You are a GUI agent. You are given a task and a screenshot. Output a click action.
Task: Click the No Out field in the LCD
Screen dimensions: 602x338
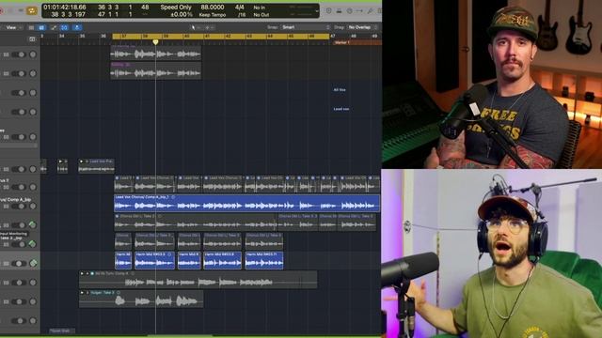pos(261,15)
